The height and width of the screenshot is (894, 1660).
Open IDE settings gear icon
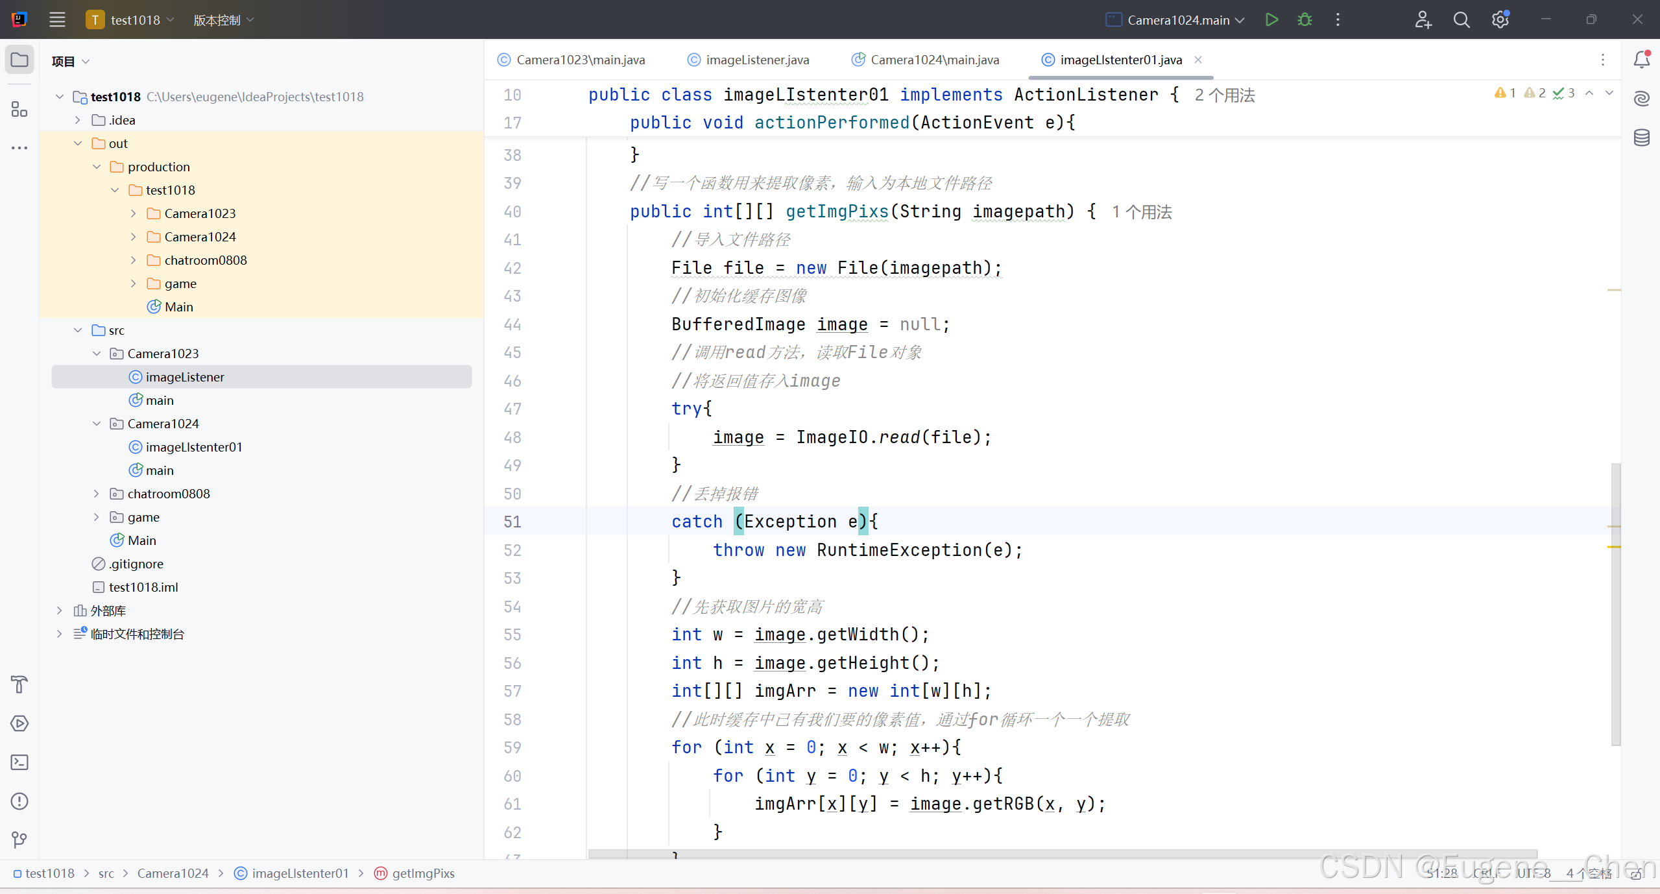pyautogui.click(x=1500, y=19)
